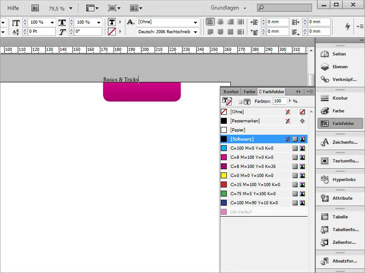Screen dimensions: 365x273
Task: Select align center paragraph icon
Action: click(x=220, y=22)
